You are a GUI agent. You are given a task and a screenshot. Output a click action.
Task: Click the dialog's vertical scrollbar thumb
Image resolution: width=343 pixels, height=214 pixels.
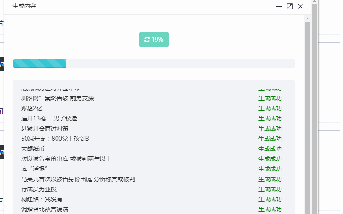tap(307, 118)
